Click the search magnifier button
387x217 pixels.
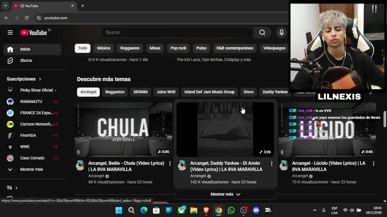[262, 33]
